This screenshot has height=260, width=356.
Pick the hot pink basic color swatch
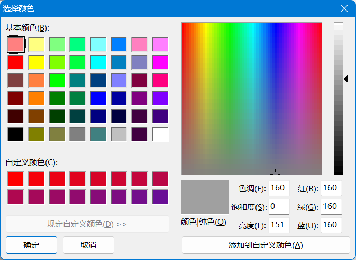(160, 80)
